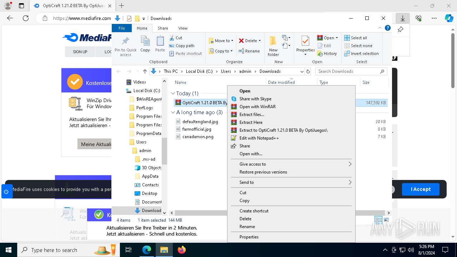This screenshot has width=457, height=257.
Task: Select Desktop in navigation tree
Action: pyautogui.click(x=149, y=193)
